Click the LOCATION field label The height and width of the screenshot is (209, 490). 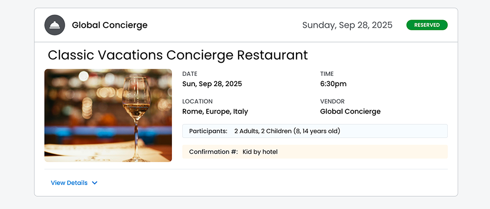197,101
